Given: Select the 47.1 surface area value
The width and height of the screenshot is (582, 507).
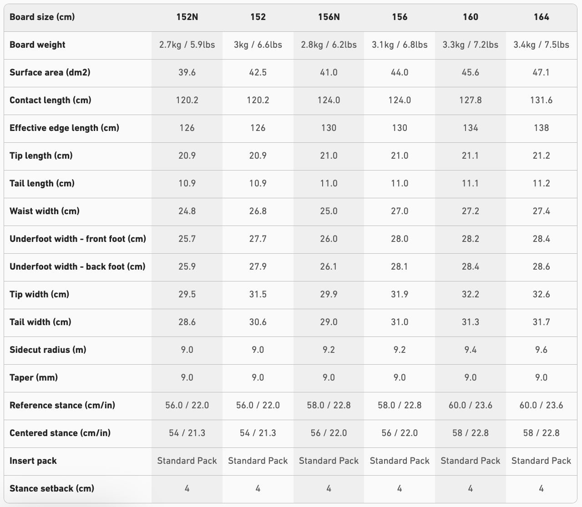Looking at the screenshot, I should 541,72.
